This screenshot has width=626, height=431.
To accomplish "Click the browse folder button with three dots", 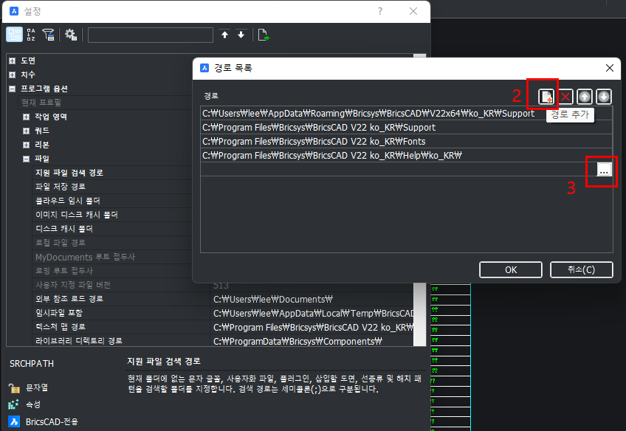I will 604,170.
